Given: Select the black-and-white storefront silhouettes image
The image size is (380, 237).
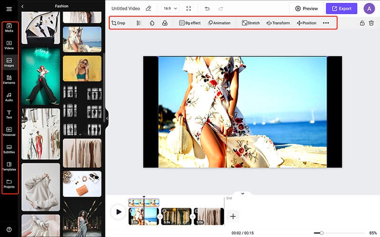Looking at the screenshot, I should click(x=82, y=110).
